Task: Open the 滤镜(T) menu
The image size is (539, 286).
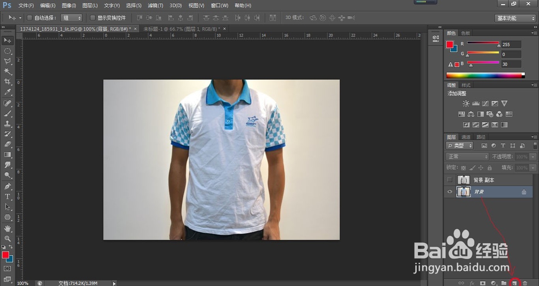Action: 155,5
